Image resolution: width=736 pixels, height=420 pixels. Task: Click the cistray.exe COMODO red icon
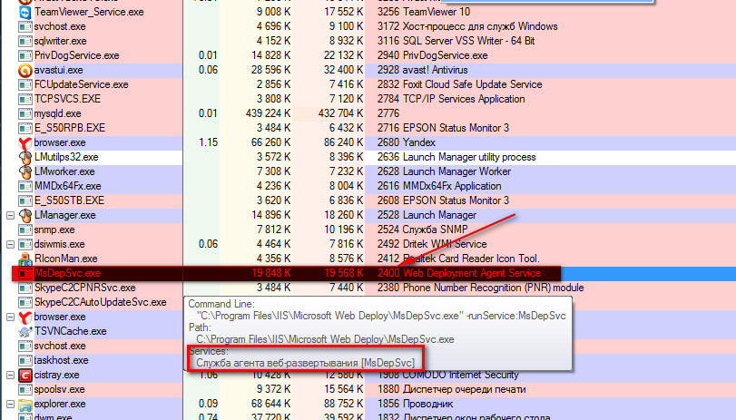(25, 375)
